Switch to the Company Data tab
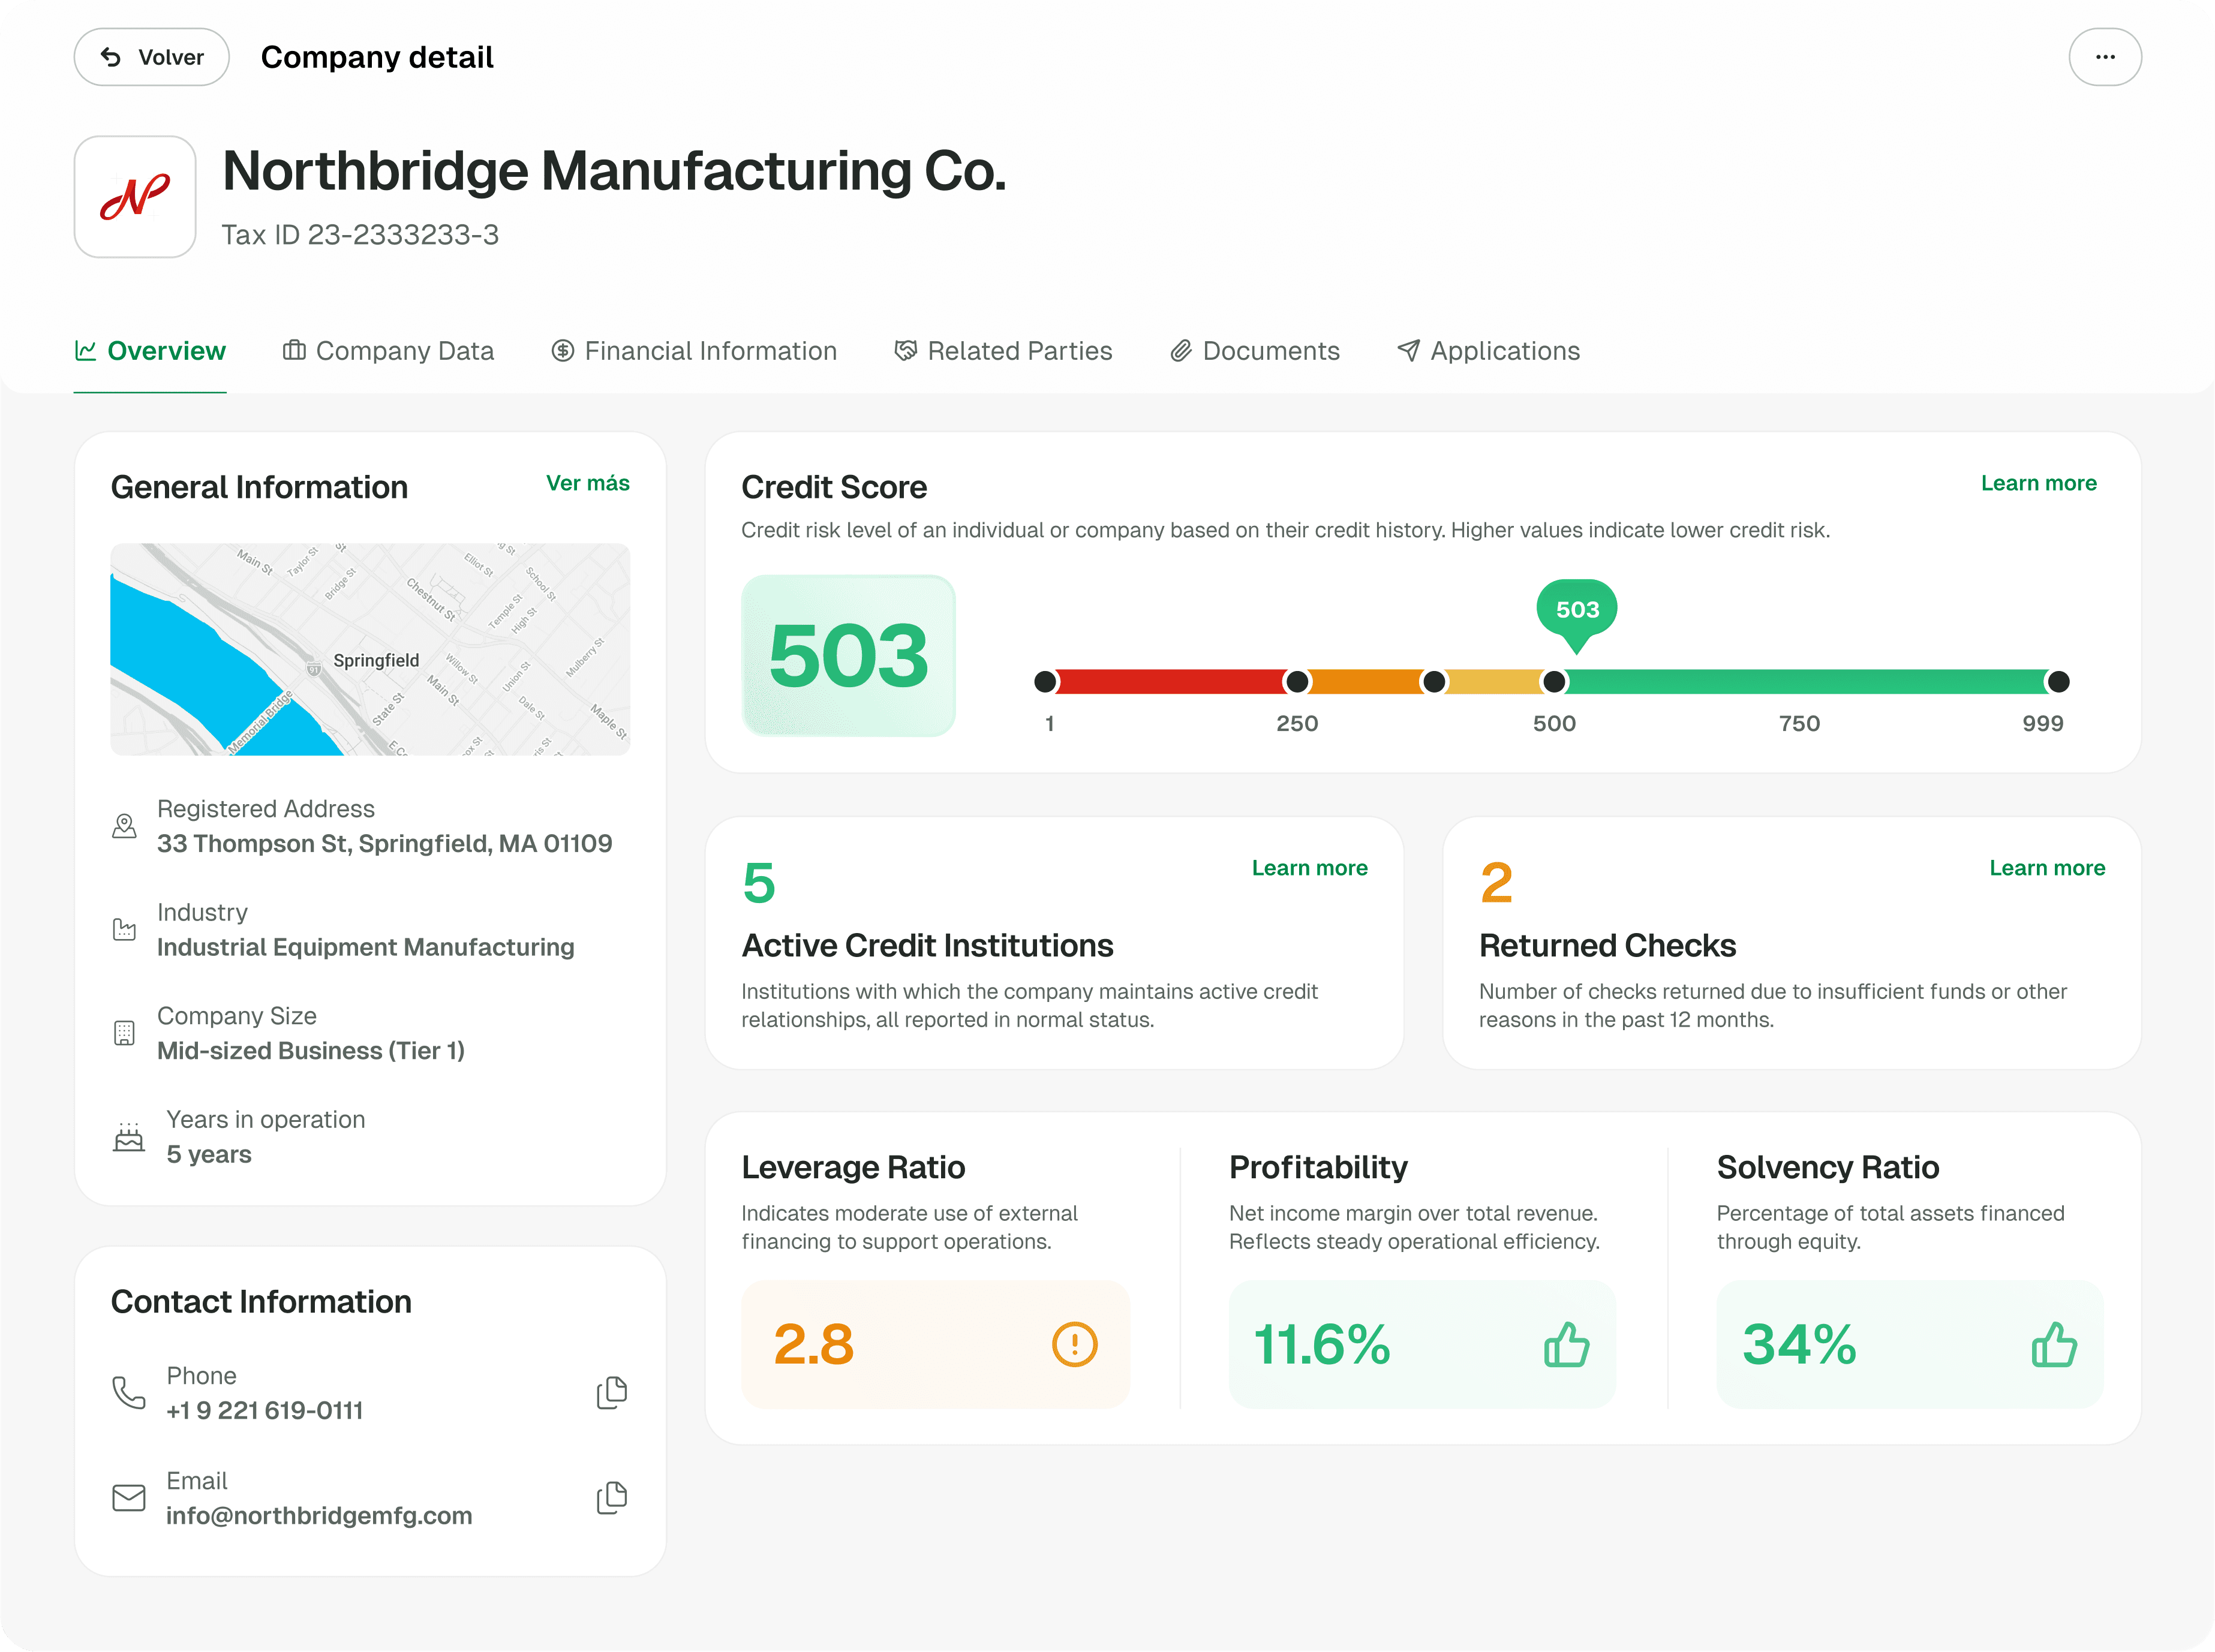 click(x=389, y=351)
